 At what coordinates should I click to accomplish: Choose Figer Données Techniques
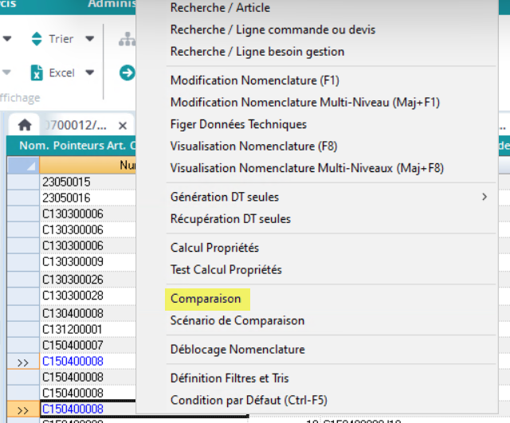(x=238, y=124)
